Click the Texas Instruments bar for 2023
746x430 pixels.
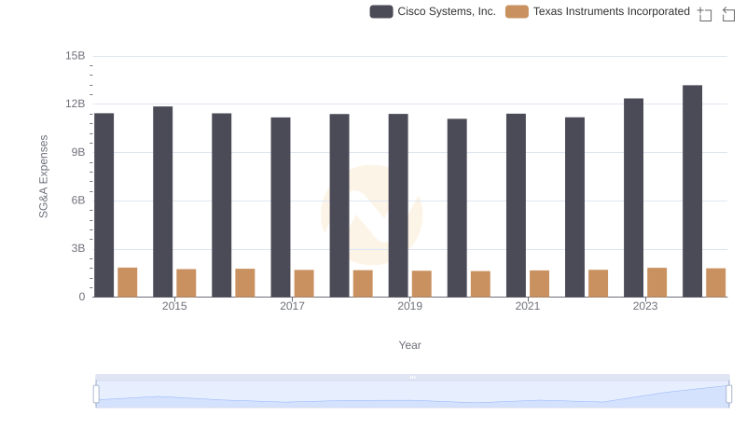click(x=657, y=283)
